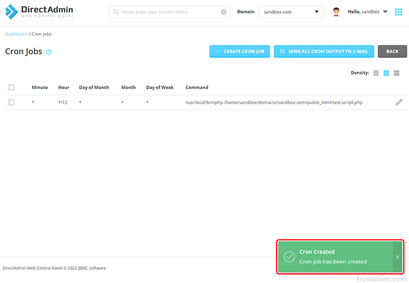
Task: Click the DirectAdmin logo
Action: (x=39, y=11)
